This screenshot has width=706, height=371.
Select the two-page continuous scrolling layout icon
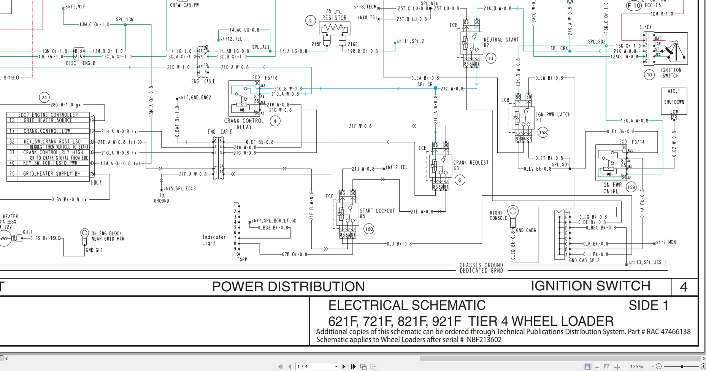click(x=617, y=366)
